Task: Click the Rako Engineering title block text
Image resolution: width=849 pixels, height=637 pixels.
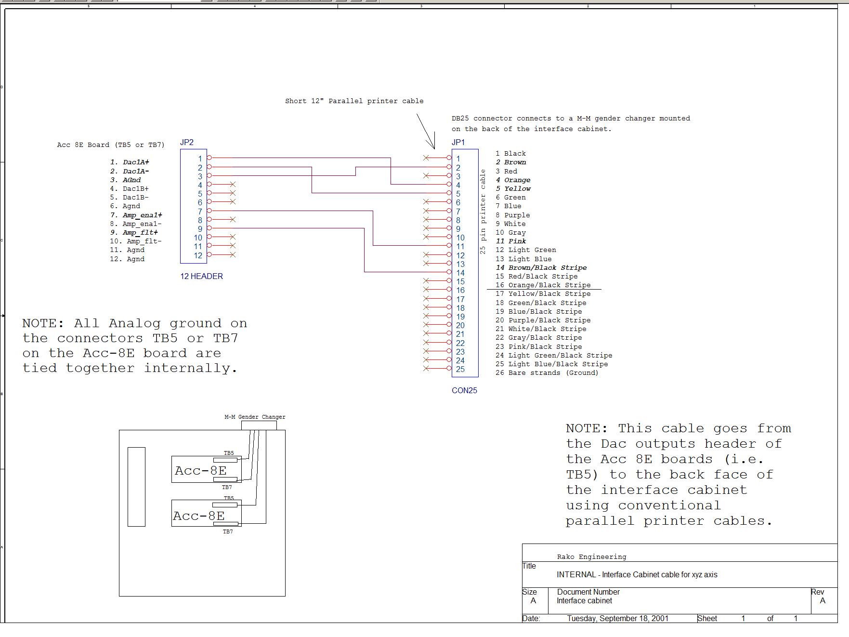Action: point(591,557)
